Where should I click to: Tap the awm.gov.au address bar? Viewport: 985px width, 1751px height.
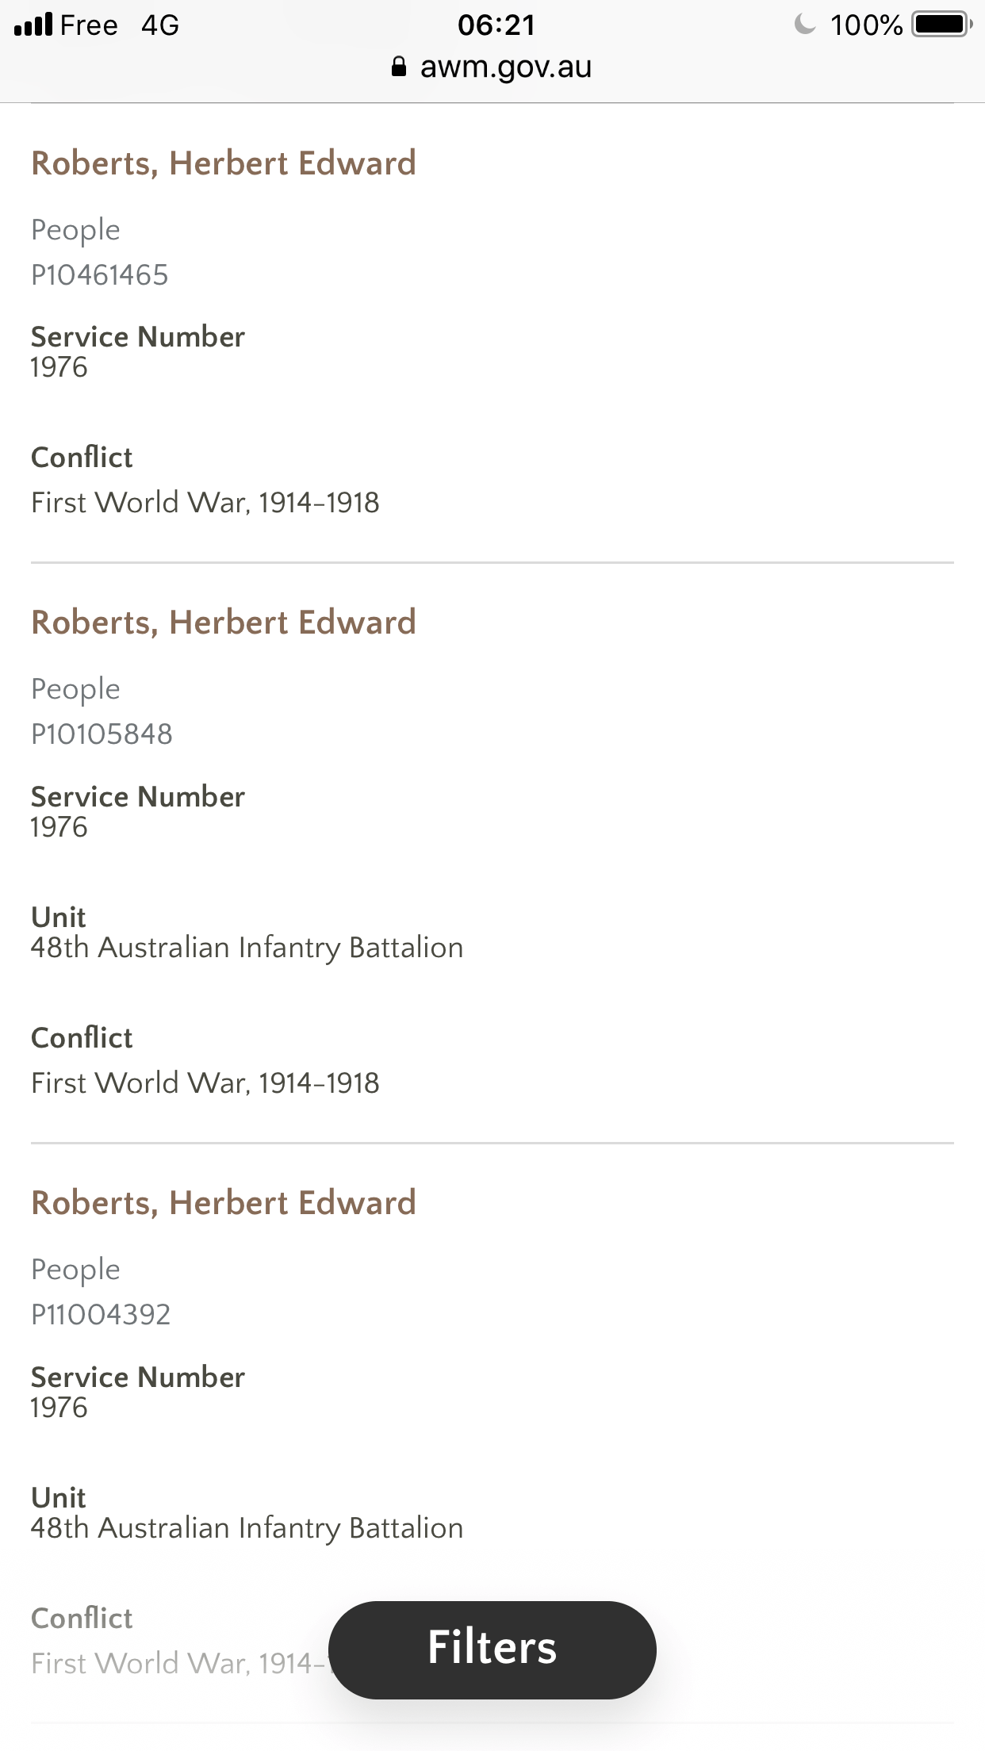coord(505,67)
